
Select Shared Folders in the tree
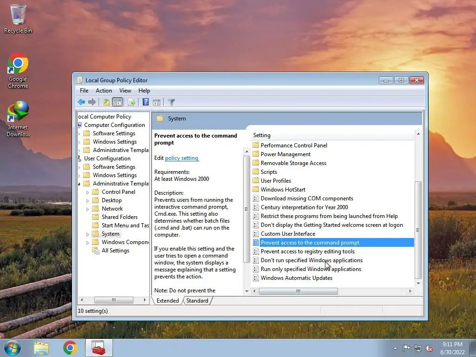click(119, 217)
